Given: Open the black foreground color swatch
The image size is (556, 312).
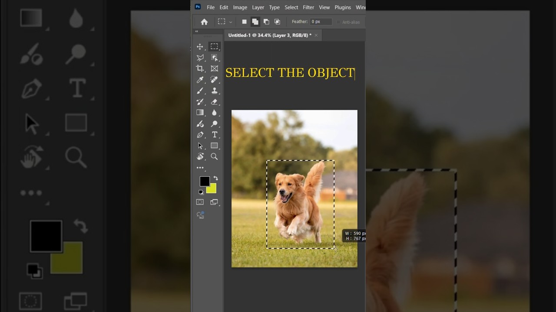Looking at the screenshot, I should coord(205,181).
